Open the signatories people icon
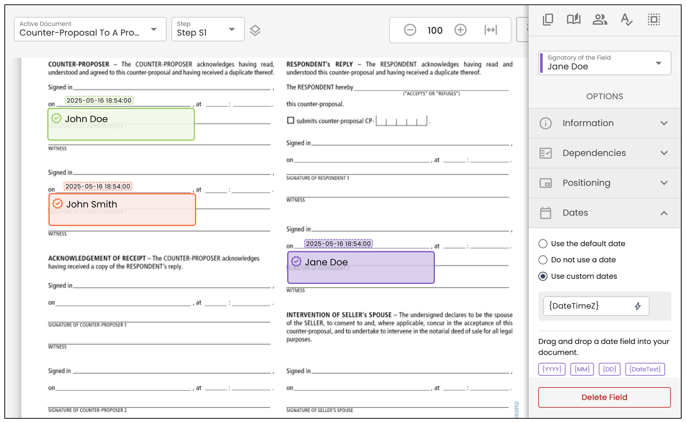The width and height of the screenshot is (686, 422). [x=600, y=19]
